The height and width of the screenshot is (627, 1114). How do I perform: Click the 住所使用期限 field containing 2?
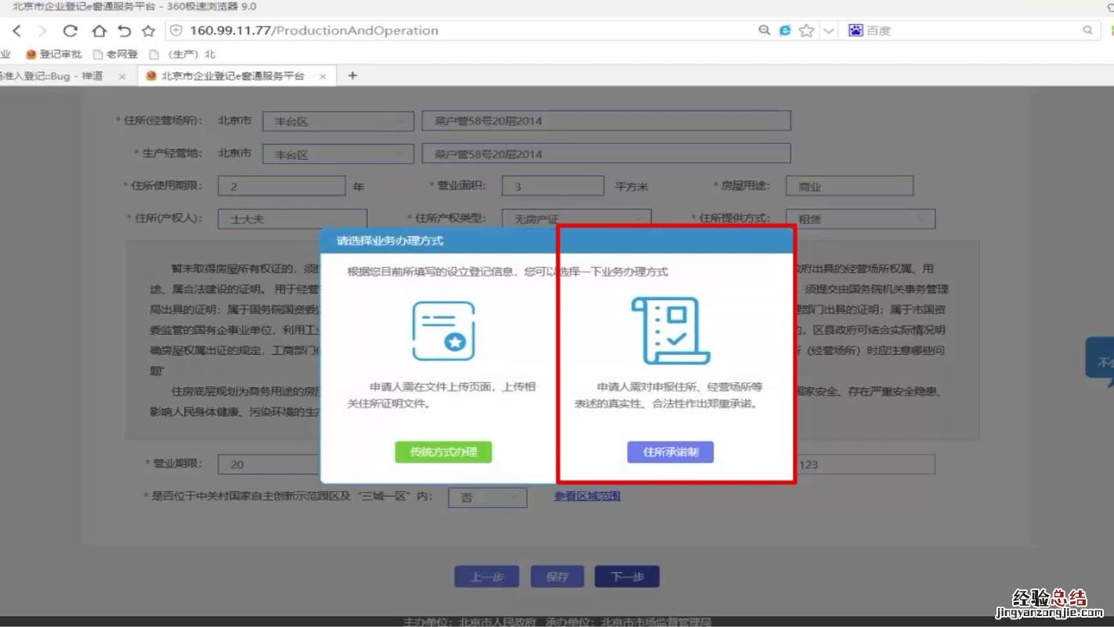tap(281, 187)
